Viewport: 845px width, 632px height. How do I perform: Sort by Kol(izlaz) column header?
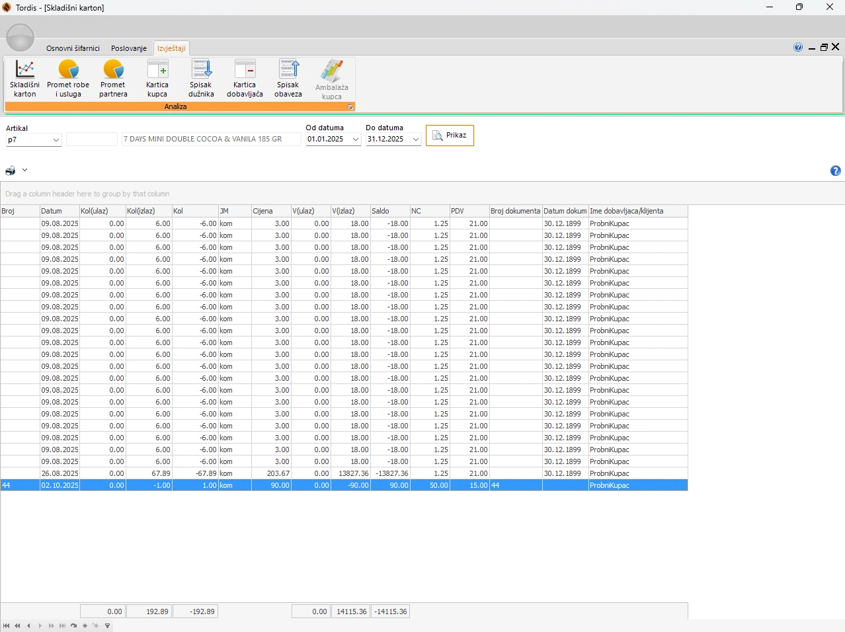point(149,211)
